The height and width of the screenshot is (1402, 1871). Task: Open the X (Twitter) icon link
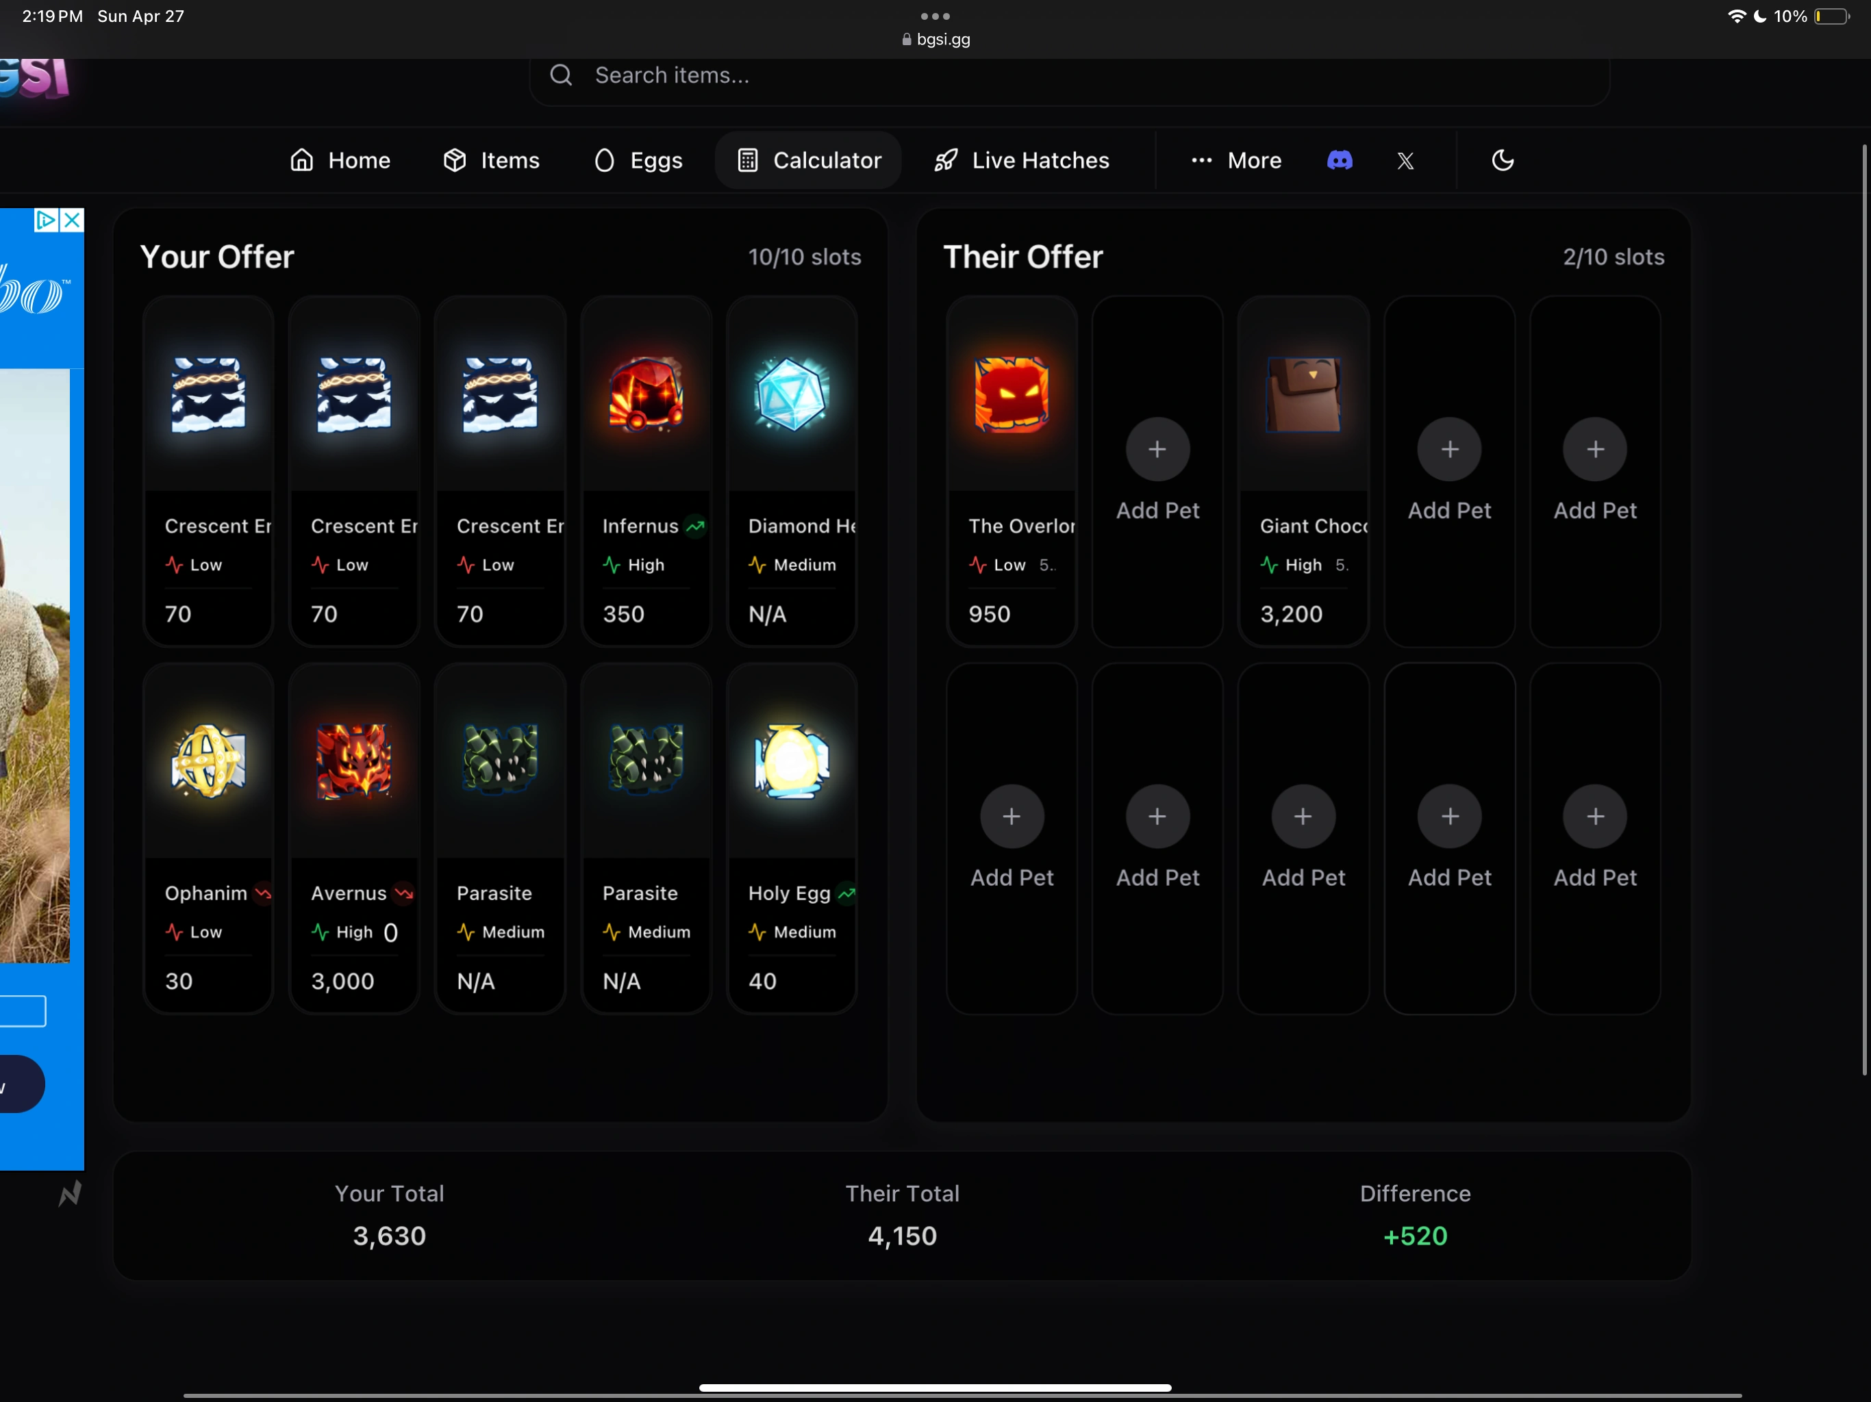click(x=1405, y=161)
